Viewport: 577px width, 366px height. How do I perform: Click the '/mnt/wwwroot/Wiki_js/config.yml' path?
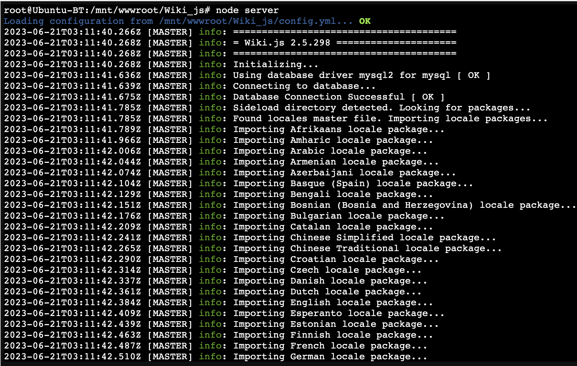[x=247, y=21]
